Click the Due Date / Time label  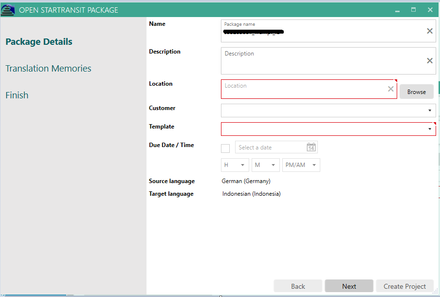[171, 145]
